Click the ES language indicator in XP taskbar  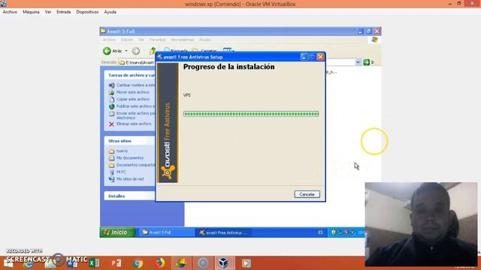click(x=320, y=232)
